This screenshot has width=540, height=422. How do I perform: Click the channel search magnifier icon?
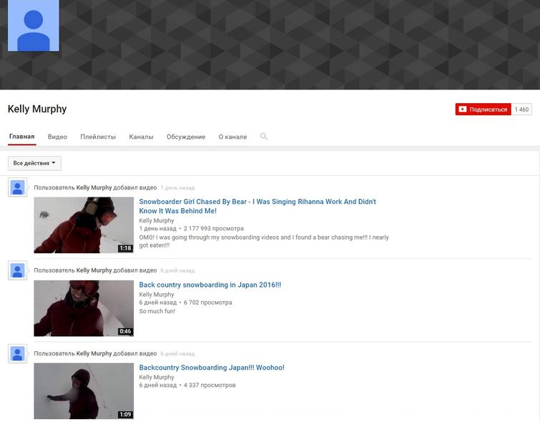[264, 137]
